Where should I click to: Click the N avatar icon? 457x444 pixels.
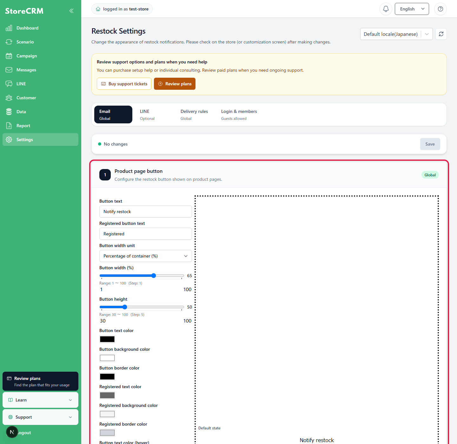click(x=12, y=432)
